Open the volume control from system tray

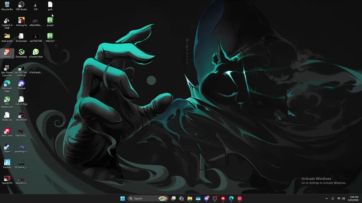point(343,198)
